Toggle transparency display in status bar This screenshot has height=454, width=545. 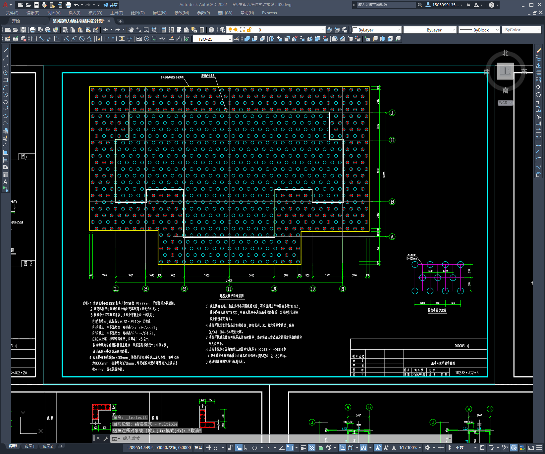tap(312, 448)
